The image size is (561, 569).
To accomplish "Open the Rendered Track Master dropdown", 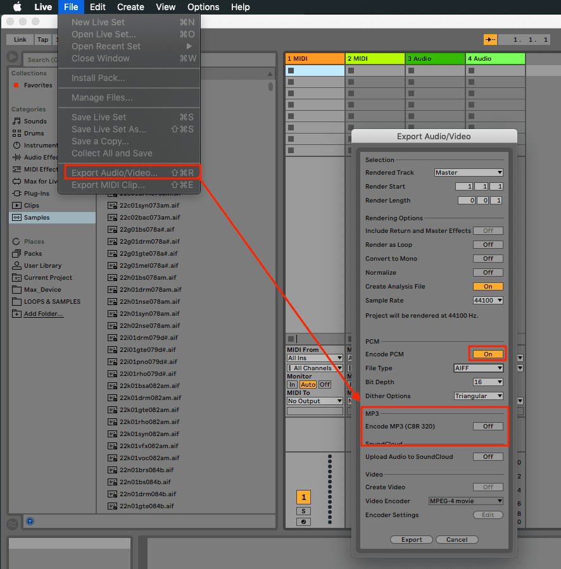I will pos(469,172).
